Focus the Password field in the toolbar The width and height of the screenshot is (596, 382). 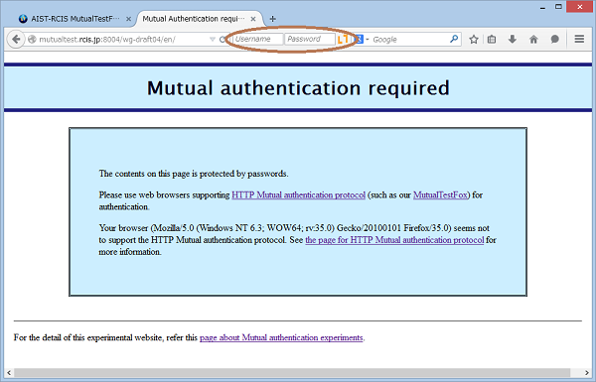310,39
